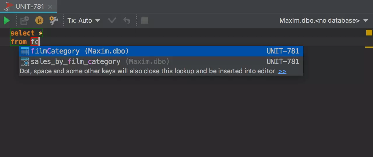Open the query history file icon
The width and height of the screenshot is (373, 157).
pyautogui.click(x=25, y=21)
